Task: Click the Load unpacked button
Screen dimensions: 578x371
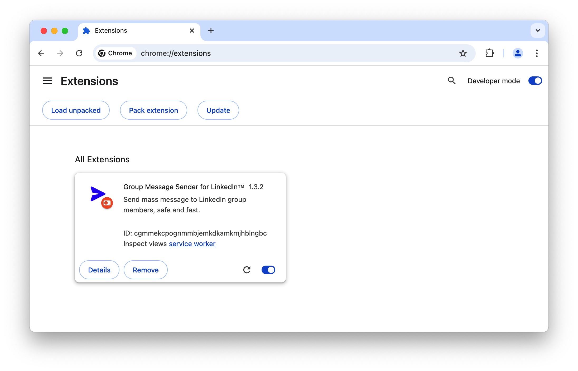Action: pos(76,110)
